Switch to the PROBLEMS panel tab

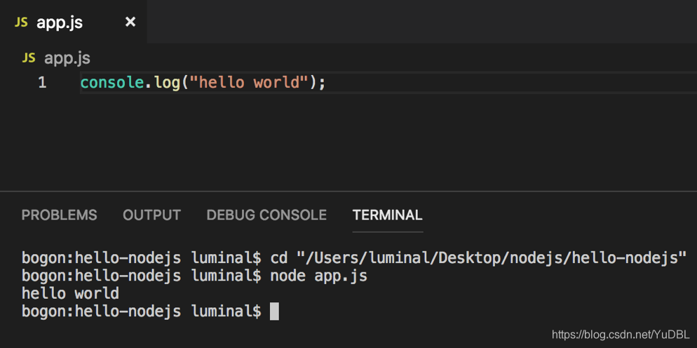click(x=59, y=215)
